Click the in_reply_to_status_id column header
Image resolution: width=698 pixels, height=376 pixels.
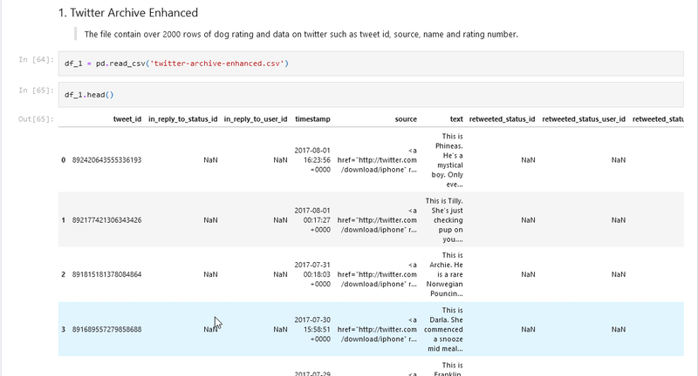point(183,118)
